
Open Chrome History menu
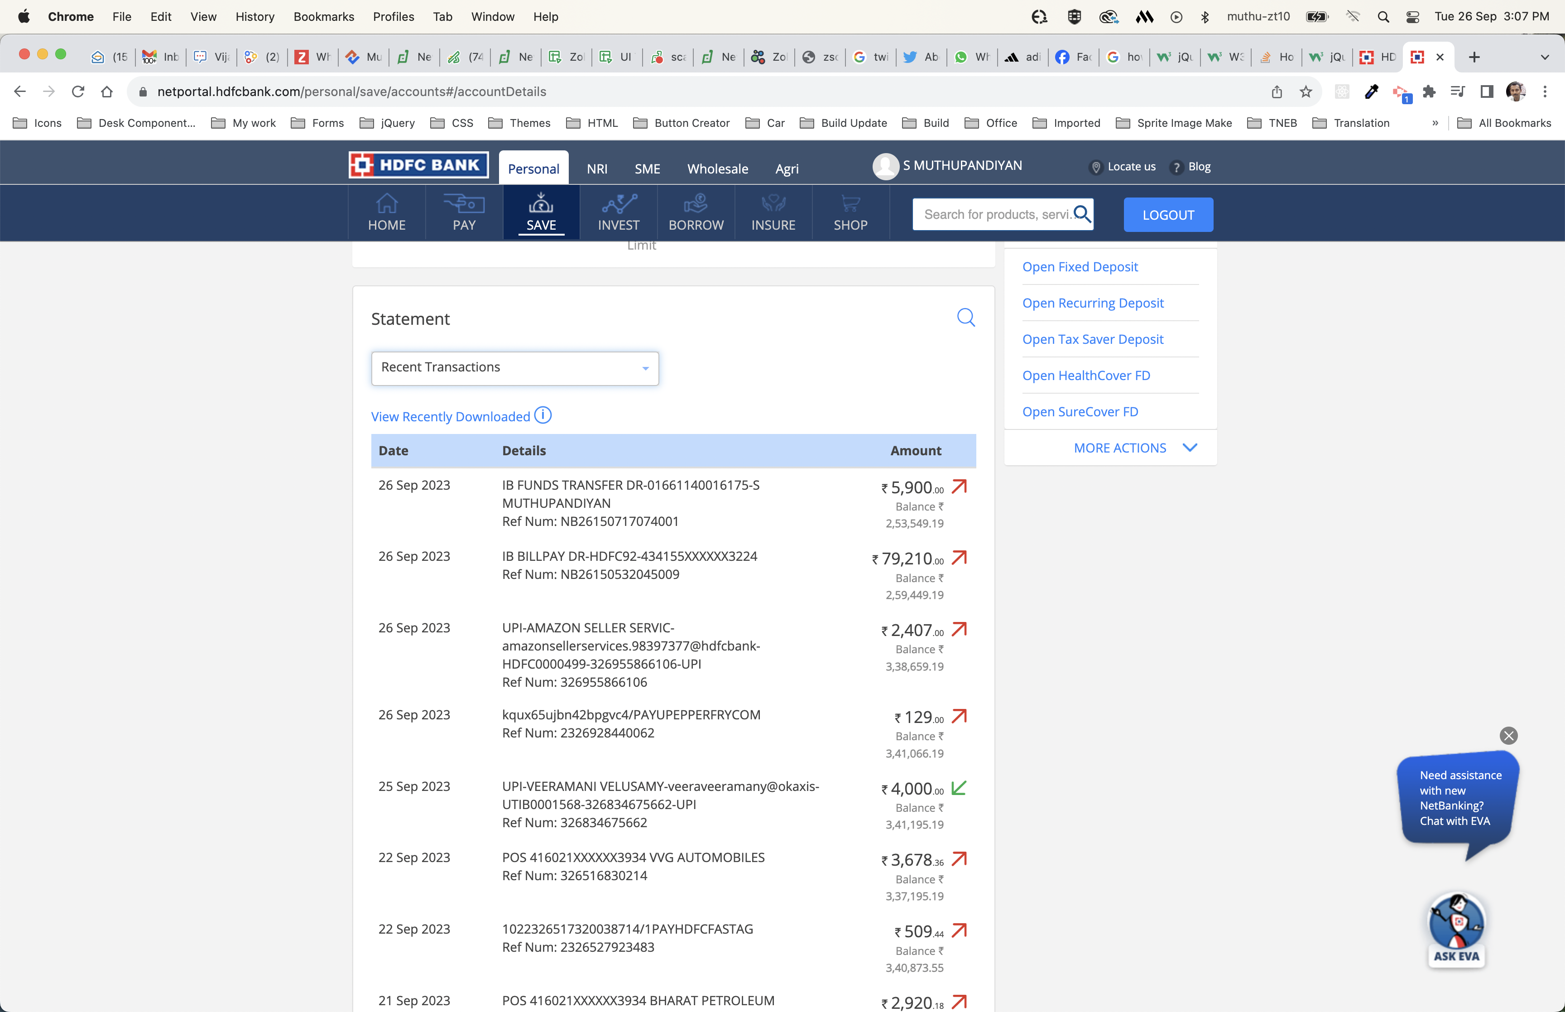[255, 16]
